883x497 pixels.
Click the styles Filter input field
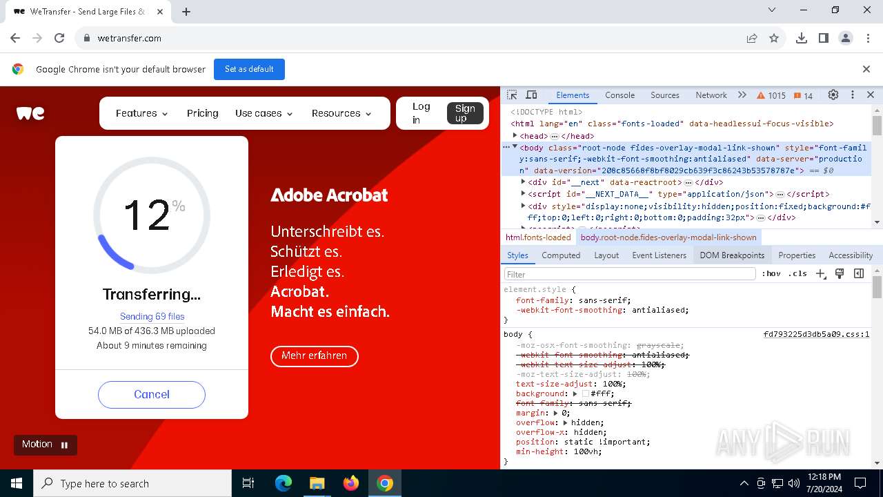click(x=629, y=274)
